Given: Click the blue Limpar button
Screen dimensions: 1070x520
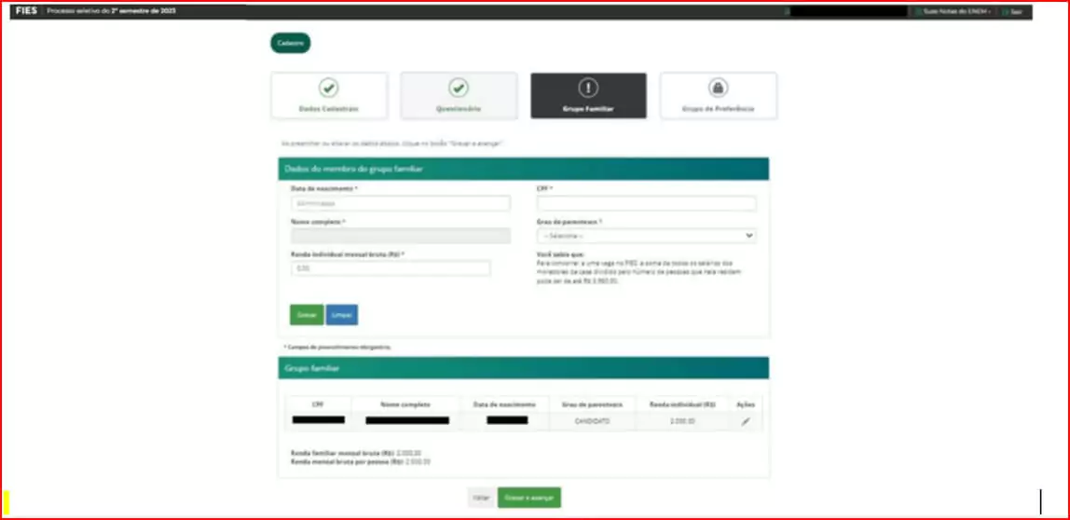Looking at the screenshot, I should point(342,315).
